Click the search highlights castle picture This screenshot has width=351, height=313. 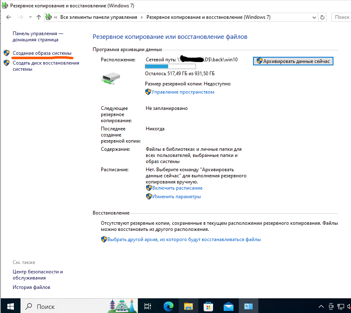122,306
